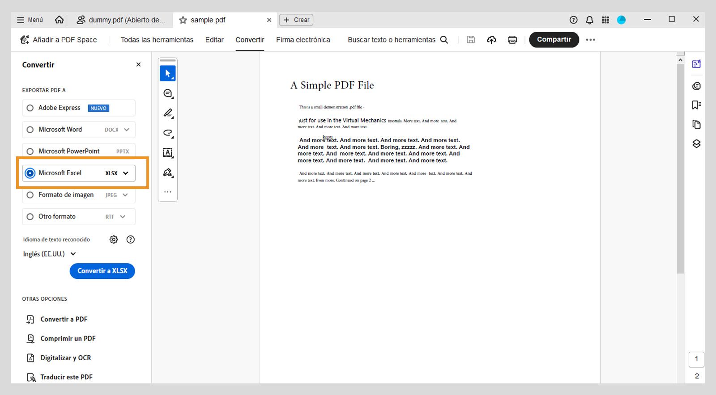Open the Inglés (EE.UU.) language dropdown

(x=49, y=254)
